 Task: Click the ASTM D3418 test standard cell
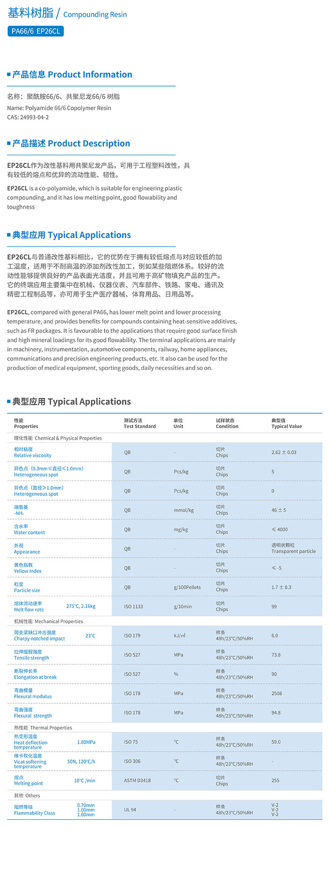click(137, 780)
